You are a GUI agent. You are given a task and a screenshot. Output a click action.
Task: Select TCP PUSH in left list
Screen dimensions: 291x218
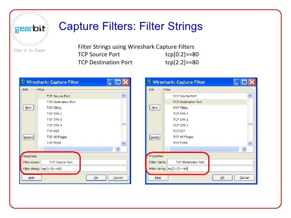(x=80, y=143)
